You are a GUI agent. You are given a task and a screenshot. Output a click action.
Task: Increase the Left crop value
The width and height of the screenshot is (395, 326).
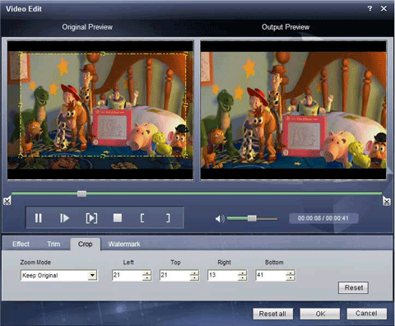[147, 272]
